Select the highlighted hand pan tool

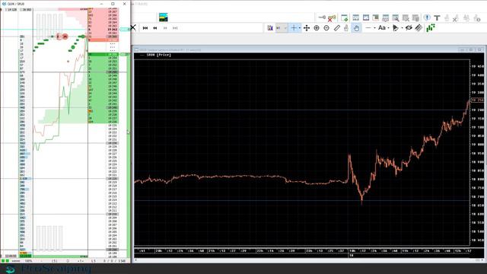tap(356, 28)
